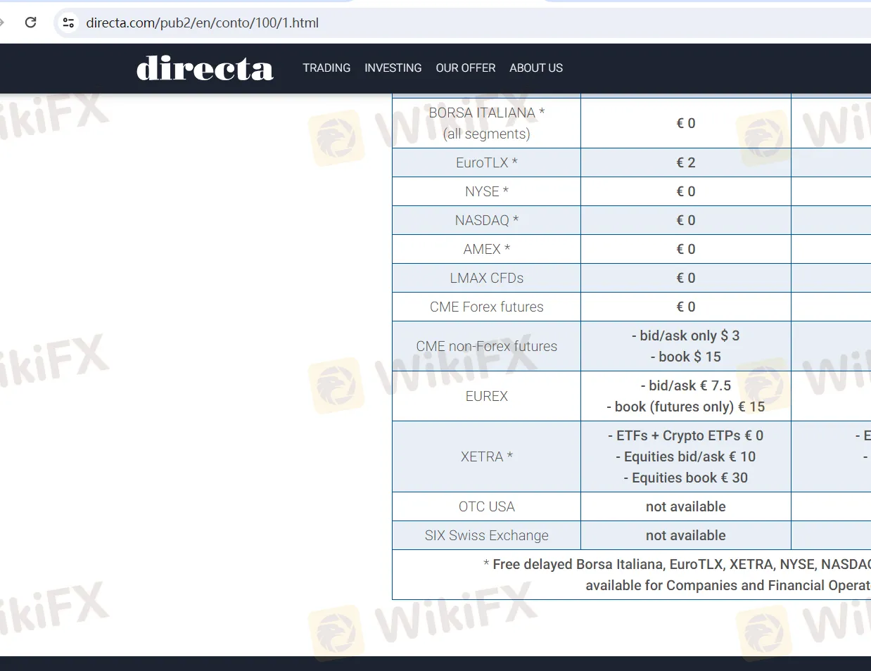Click the '- book $ 15' text

686,357
